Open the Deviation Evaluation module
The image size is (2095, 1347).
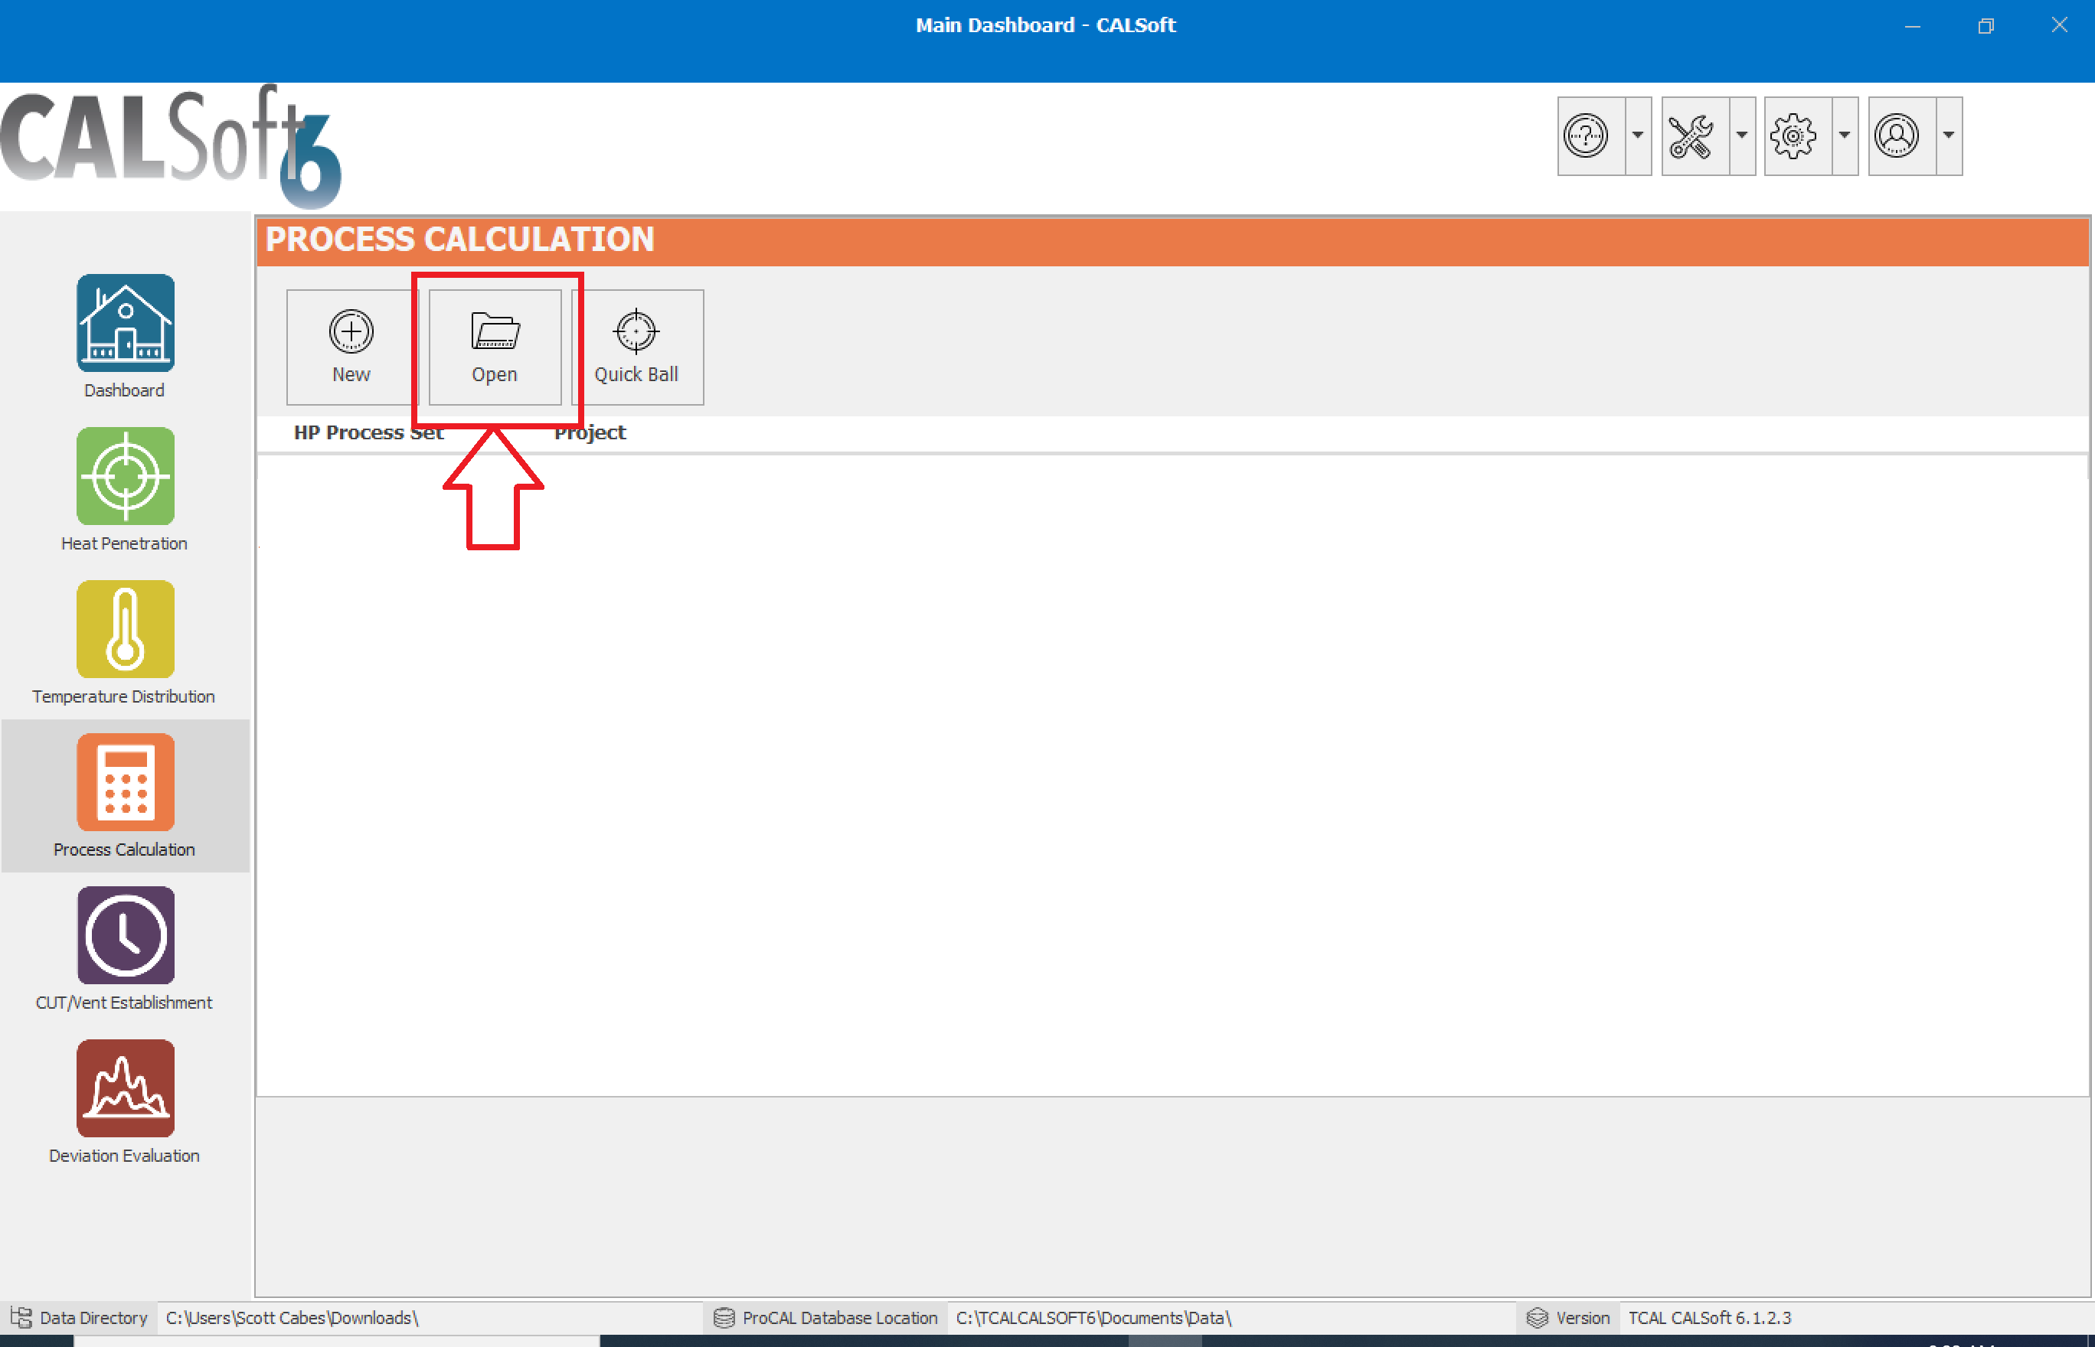pyautogui.click(x=125, y=1088)
